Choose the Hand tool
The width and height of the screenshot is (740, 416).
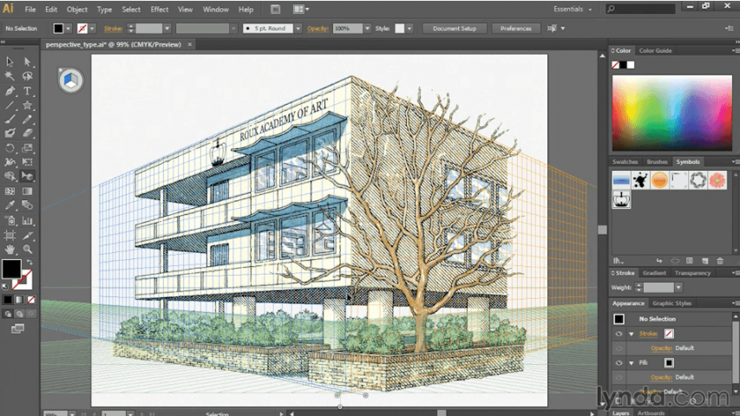coord(10,249)
